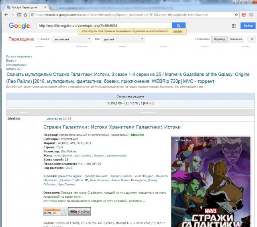Open the Видео breadcrumb link
Image resolution: width=257 pixels, height=227 pixels.
[x=10, y=61]
